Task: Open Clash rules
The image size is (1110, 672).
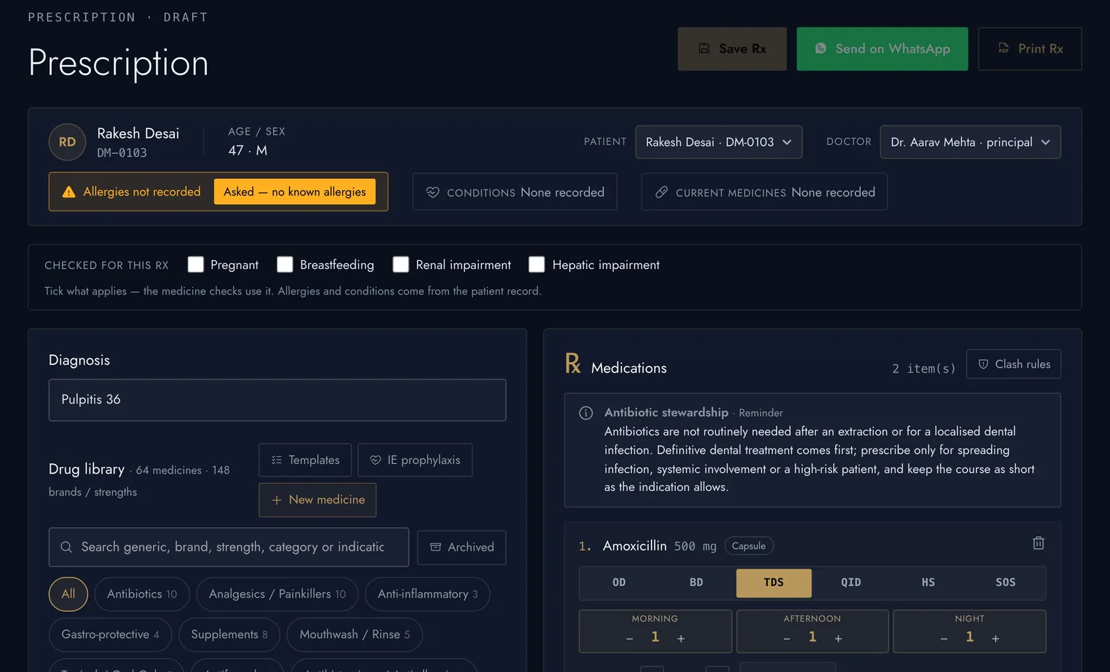Action: [x=1014, y=364]
